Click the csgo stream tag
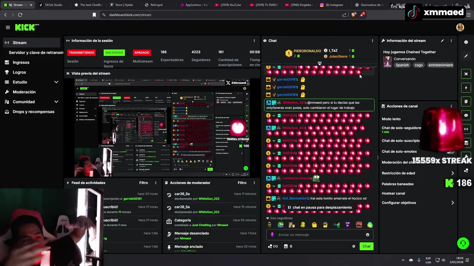This screenshot has width=474, height=266. click(x=418, y=65)
